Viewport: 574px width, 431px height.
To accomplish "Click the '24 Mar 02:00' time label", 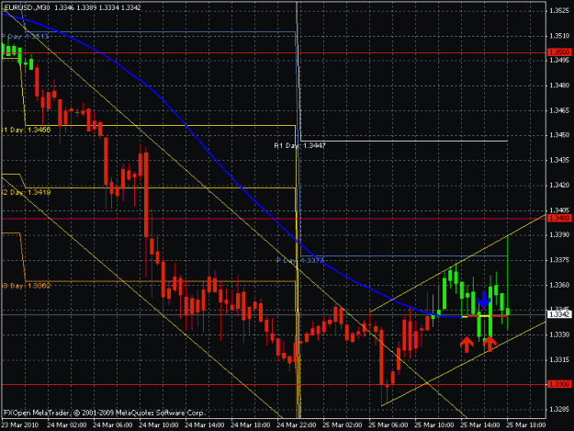I will [67, 425].
